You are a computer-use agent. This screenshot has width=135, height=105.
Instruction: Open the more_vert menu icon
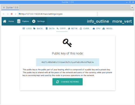(122, 21)
